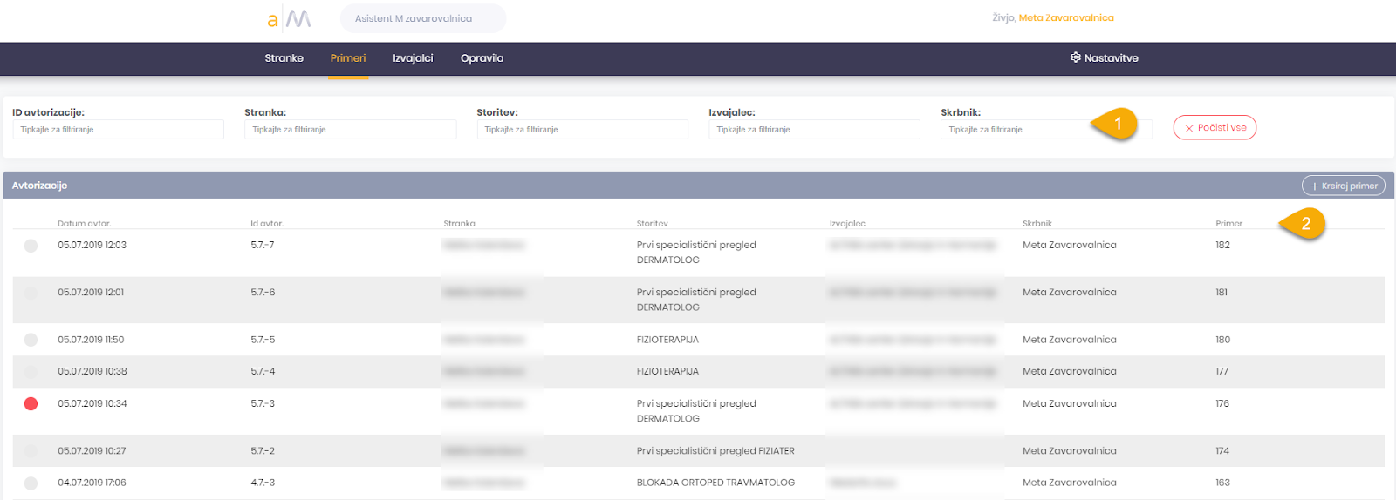Screen dimensions: 1396x500
Task: Open the Izvajalec filter field
Action: [814, 130]
